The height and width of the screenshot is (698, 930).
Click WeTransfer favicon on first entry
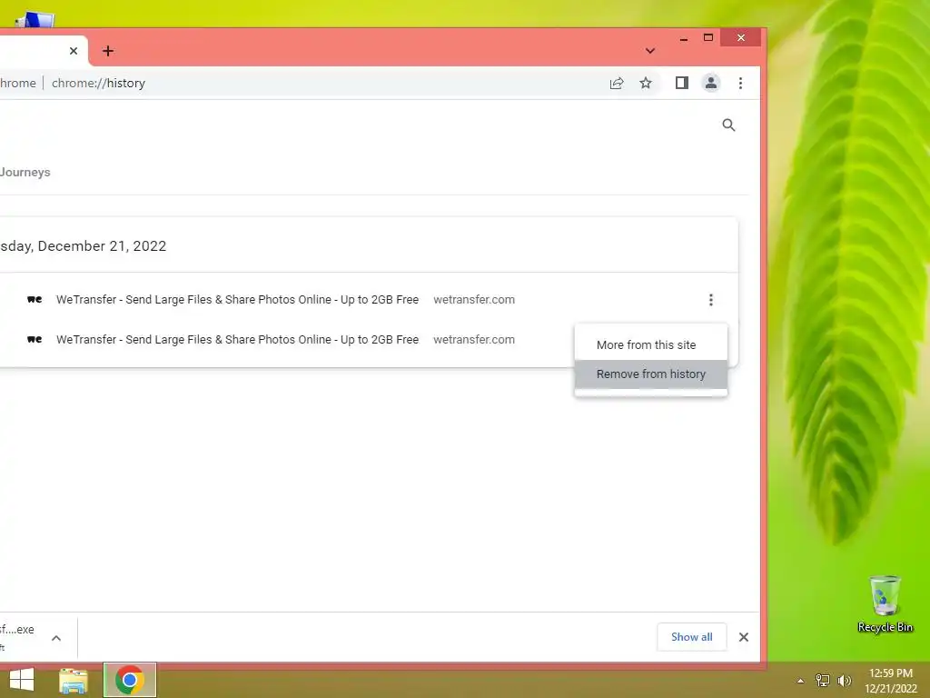point(35,299)
